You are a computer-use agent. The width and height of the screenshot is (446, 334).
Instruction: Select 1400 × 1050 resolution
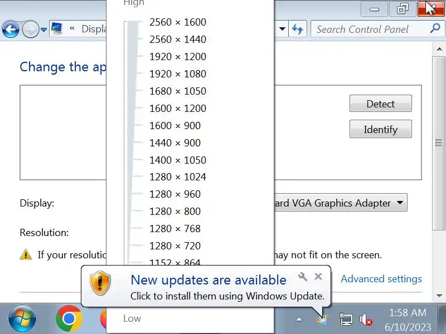coord(178,160)
